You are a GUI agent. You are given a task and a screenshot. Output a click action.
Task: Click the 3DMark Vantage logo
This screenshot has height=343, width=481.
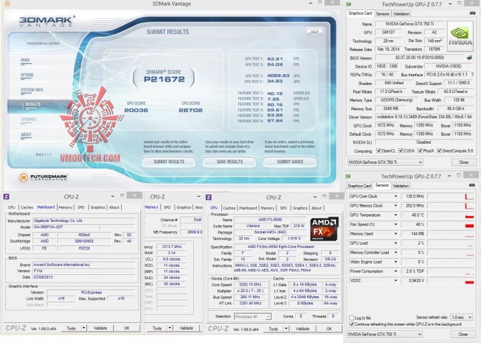pos(47,21)
